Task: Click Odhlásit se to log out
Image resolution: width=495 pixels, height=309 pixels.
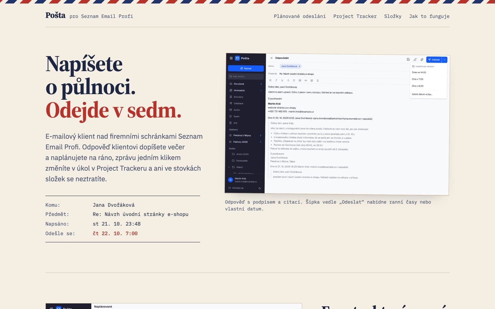Action: point(236,188)
